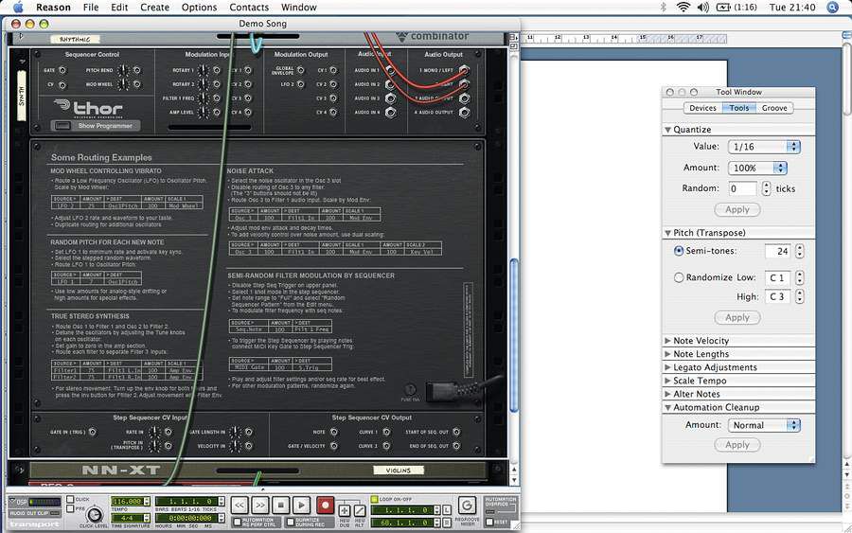Open the Options menu
The height and width of the screenshot is (533, 852).
[x=199, y=7]
